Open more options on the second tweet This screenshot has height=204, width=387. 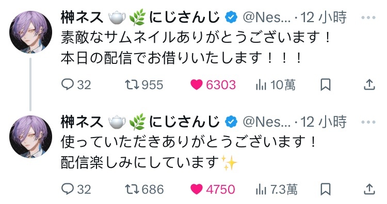368,122
